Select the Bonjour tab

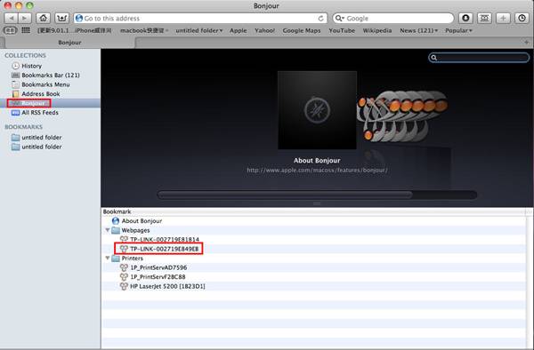[x=69, y=43]
